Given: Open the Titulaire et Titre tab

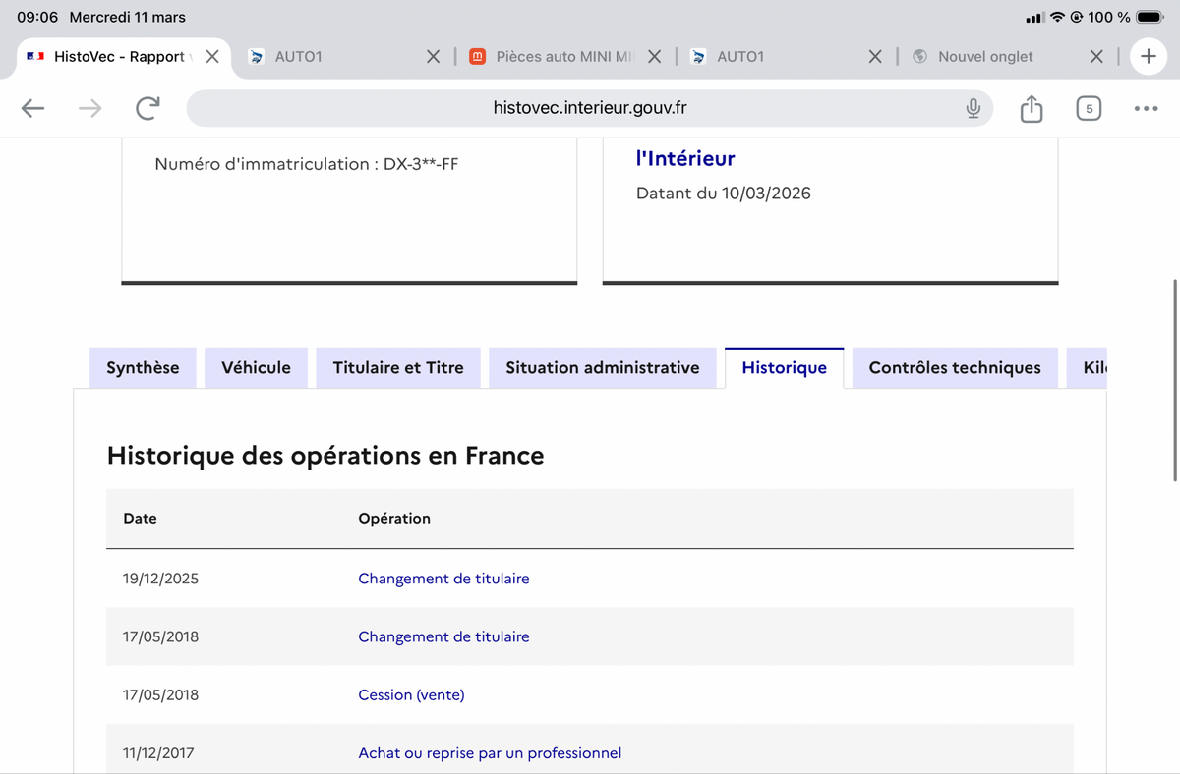Looking at the screenshot, I should click(x=398, y=368).
